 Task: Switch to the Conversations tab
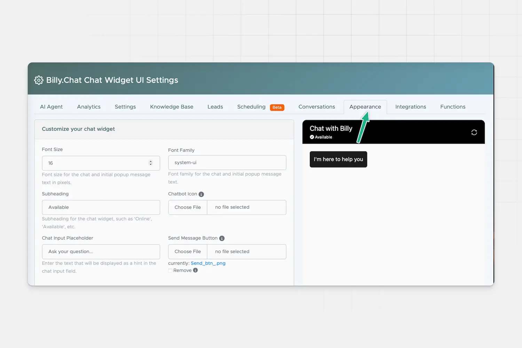click(317, 107)
